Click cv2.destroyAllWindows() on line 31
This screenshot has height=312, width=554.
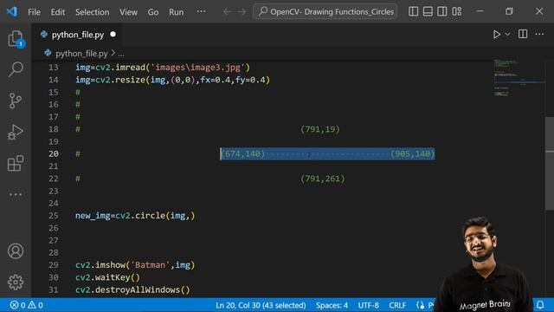click(x=132, y=289)
